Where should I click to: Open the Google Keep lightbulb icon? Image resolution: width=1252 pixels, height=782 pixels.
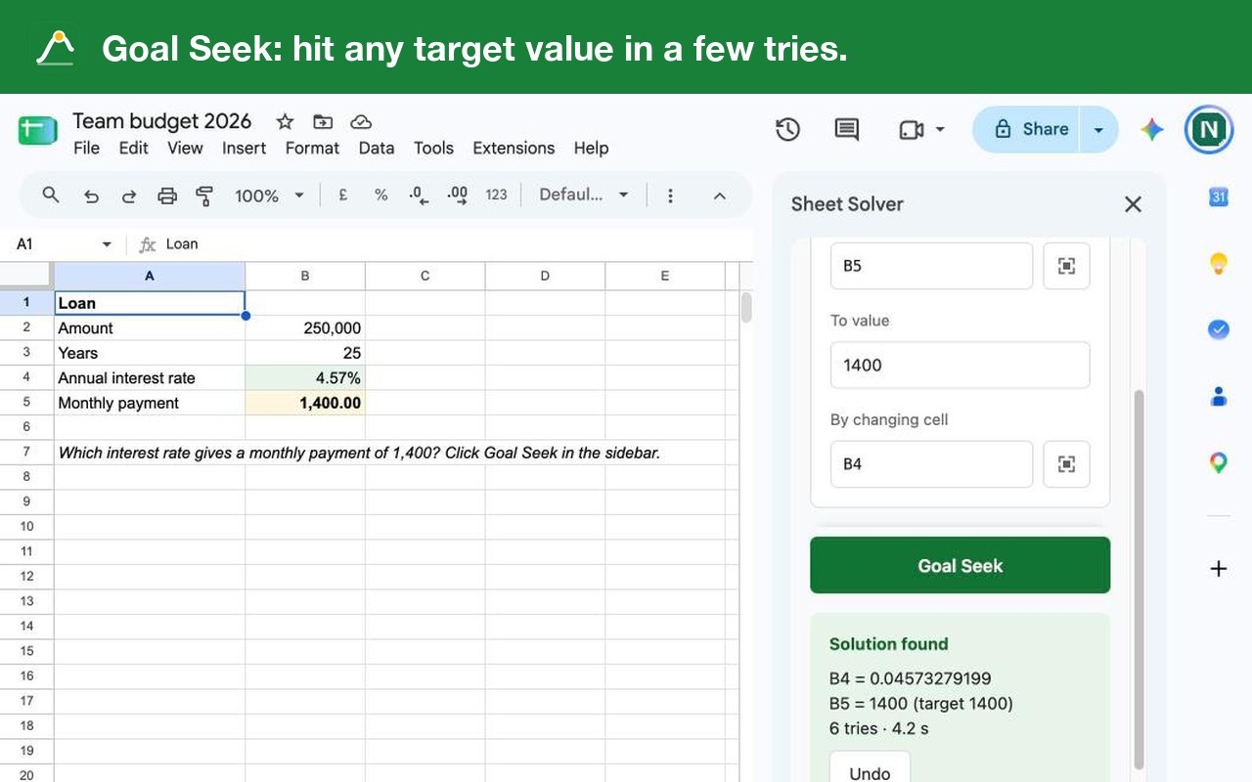tap(1218, 263)
